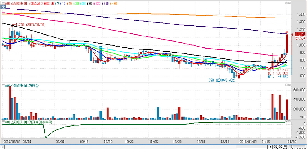Click the '에스제이케이:기관순매수누적' legend label

(29, 122)
